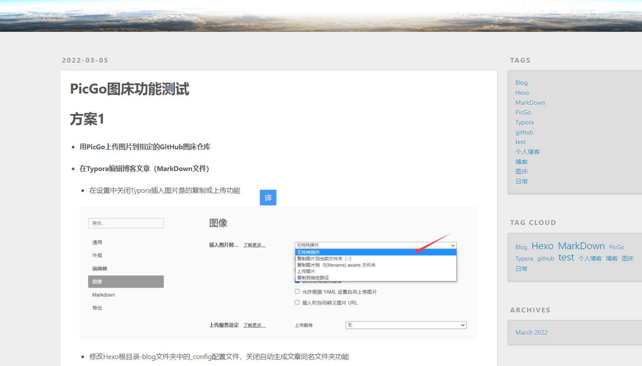The width and height of the screenshot is (642, 366).
Task: Click bullet text 用PicGo上传图片到指定的GitHub图床仓库
Action: click(x=145, y=147)
